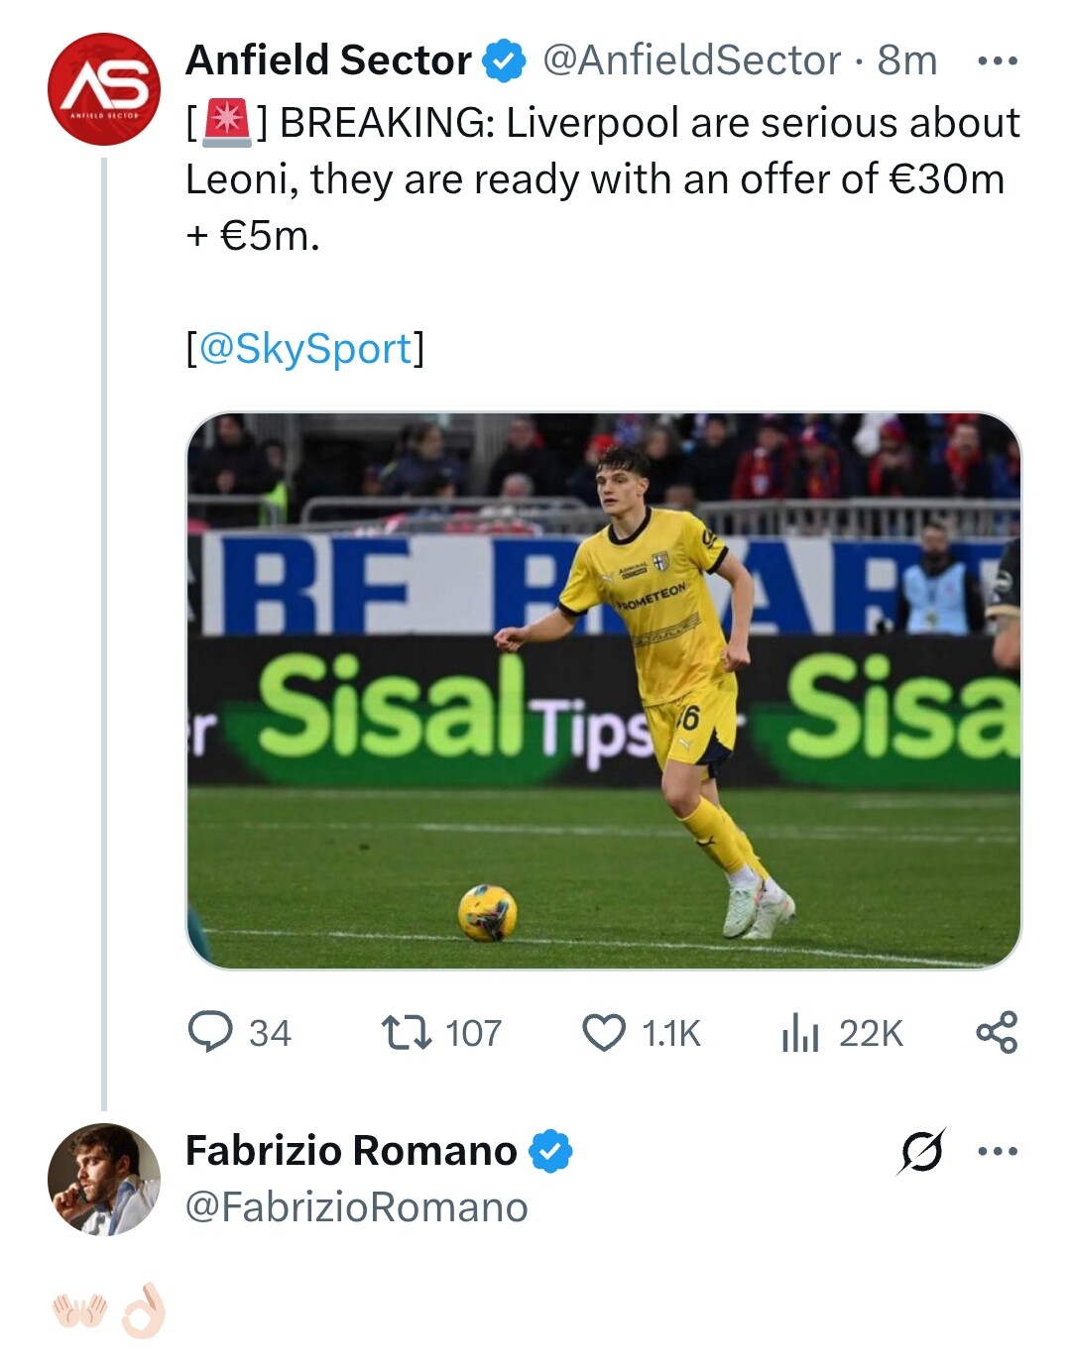
Task: Share the Anfield Sector tweet
Action: [x=997, y=1032]
